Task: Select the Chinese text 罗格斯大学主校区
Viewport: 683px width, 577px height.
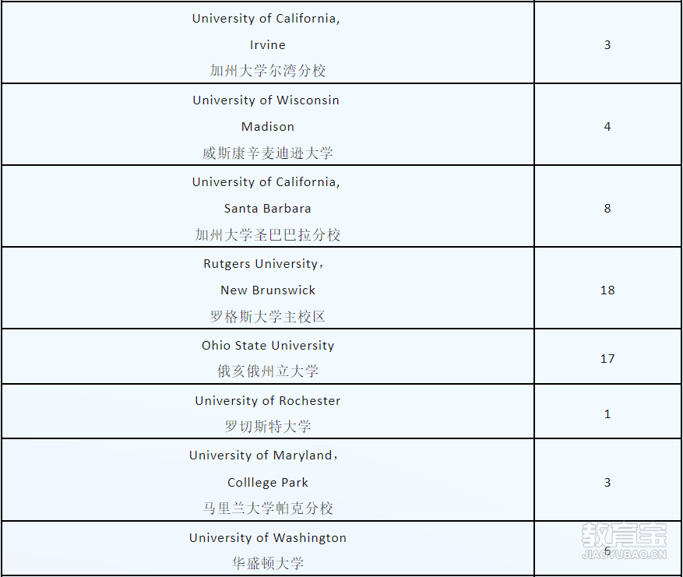Action: [267, 317]
